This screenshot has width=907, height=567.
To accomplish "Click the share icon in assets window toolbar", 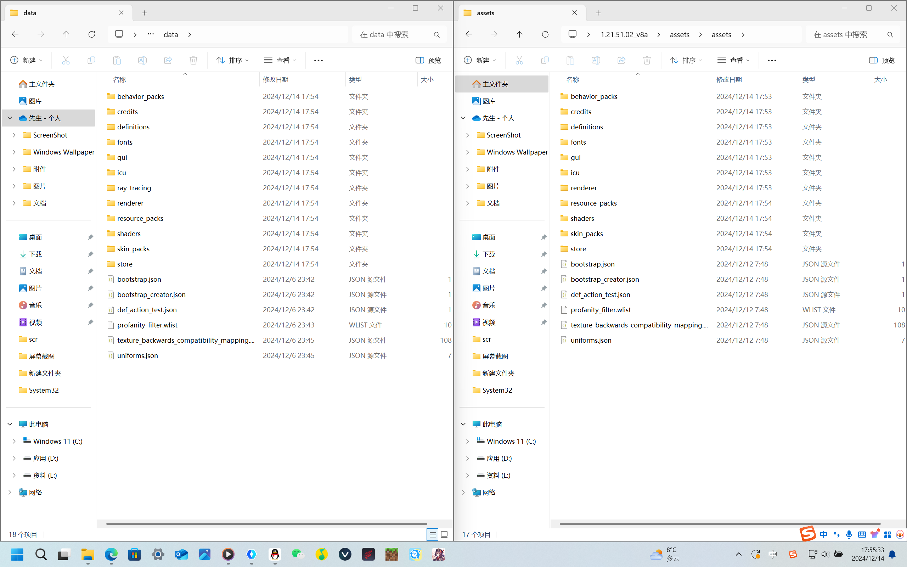I will tap(621, 60).
